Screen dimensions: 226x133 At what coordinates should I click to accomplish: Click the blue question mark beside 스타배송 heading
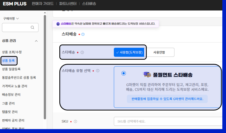pyautogui.click(x=83, y=34)
